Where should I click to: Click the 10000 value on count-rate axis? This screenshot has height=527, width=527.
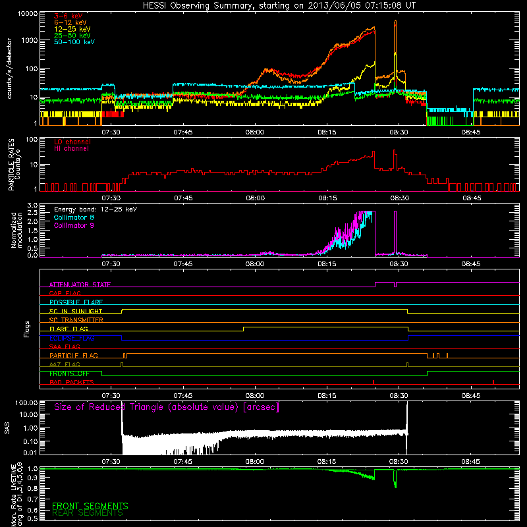point(28,14)
